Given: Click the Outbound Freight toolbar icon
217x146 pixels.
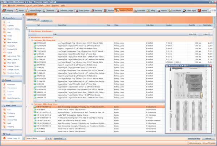Looking at the screenshot, I should point(64,10).
